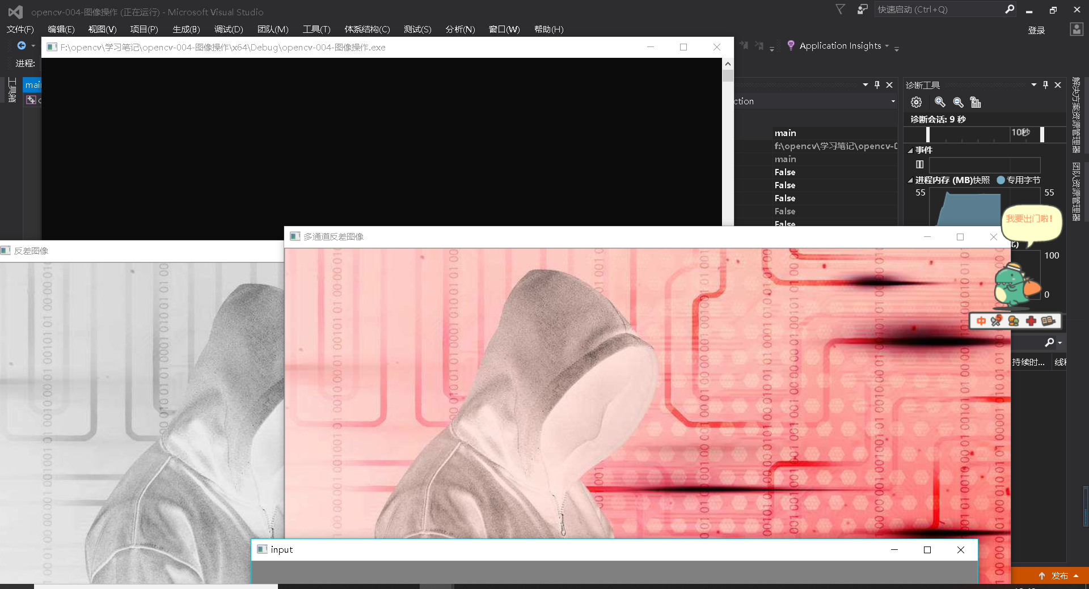Screen dimensions: 1089x589
Task: Zoom in on the diagnostics timeline
Action: tap(940, 103)
